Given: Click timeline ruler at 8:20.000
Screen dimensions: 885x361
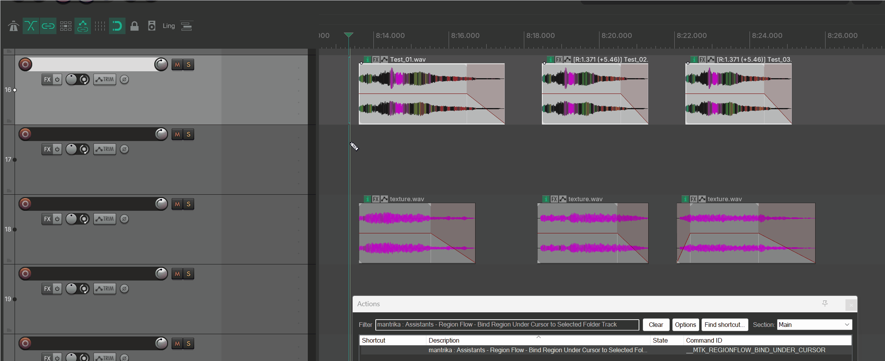Looking at the screenshot, I should [x=616, y=36].
